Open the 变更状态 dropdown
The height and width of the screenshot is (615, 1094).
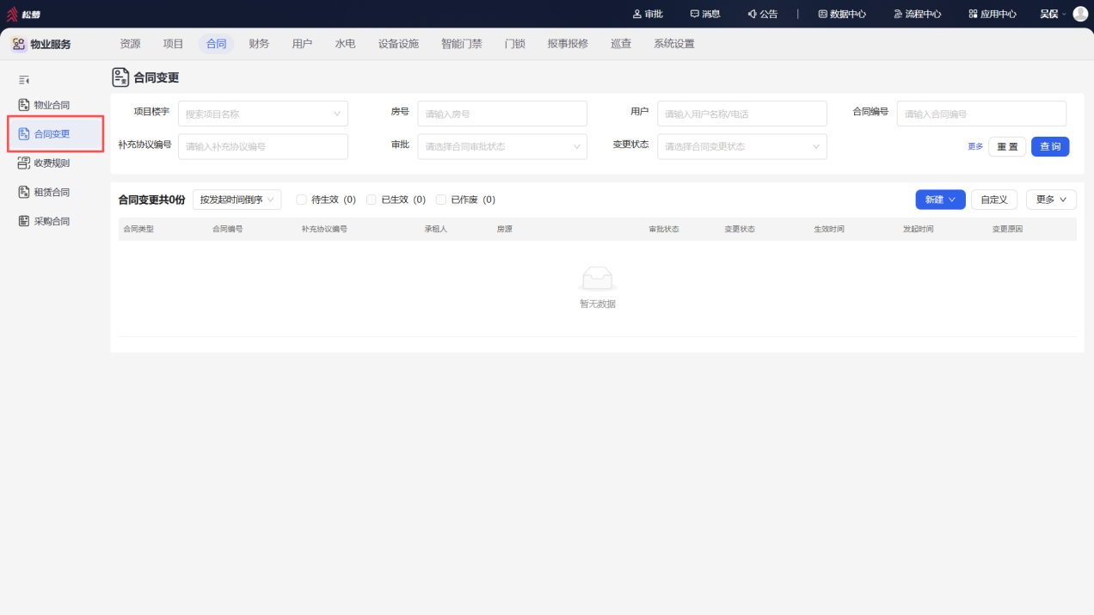(742, 146)
